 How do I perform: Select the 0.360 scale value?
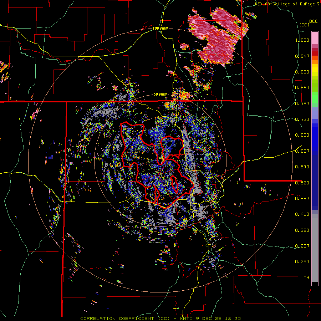coord(302,230)
